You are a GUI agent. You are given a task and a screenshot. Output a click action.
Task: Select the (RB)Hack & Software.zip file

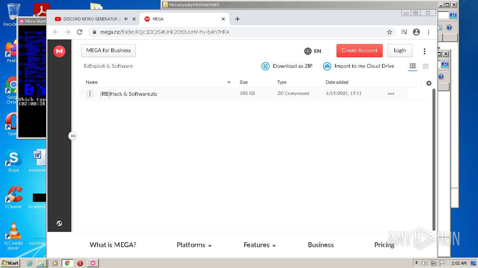coord(243,94)
